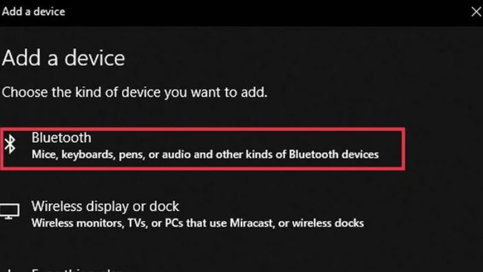Click the Choose the kind of device instruction

tap(135, 92)
